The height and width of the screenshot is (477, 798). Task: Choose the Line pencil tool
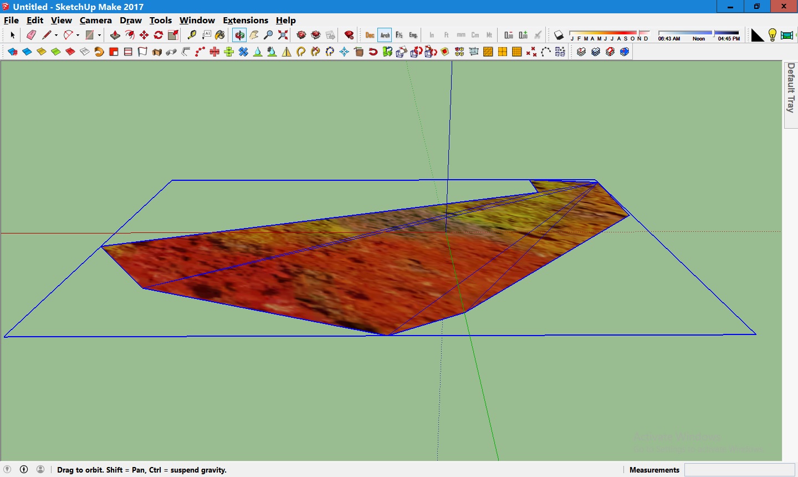[x=47, y=35]
